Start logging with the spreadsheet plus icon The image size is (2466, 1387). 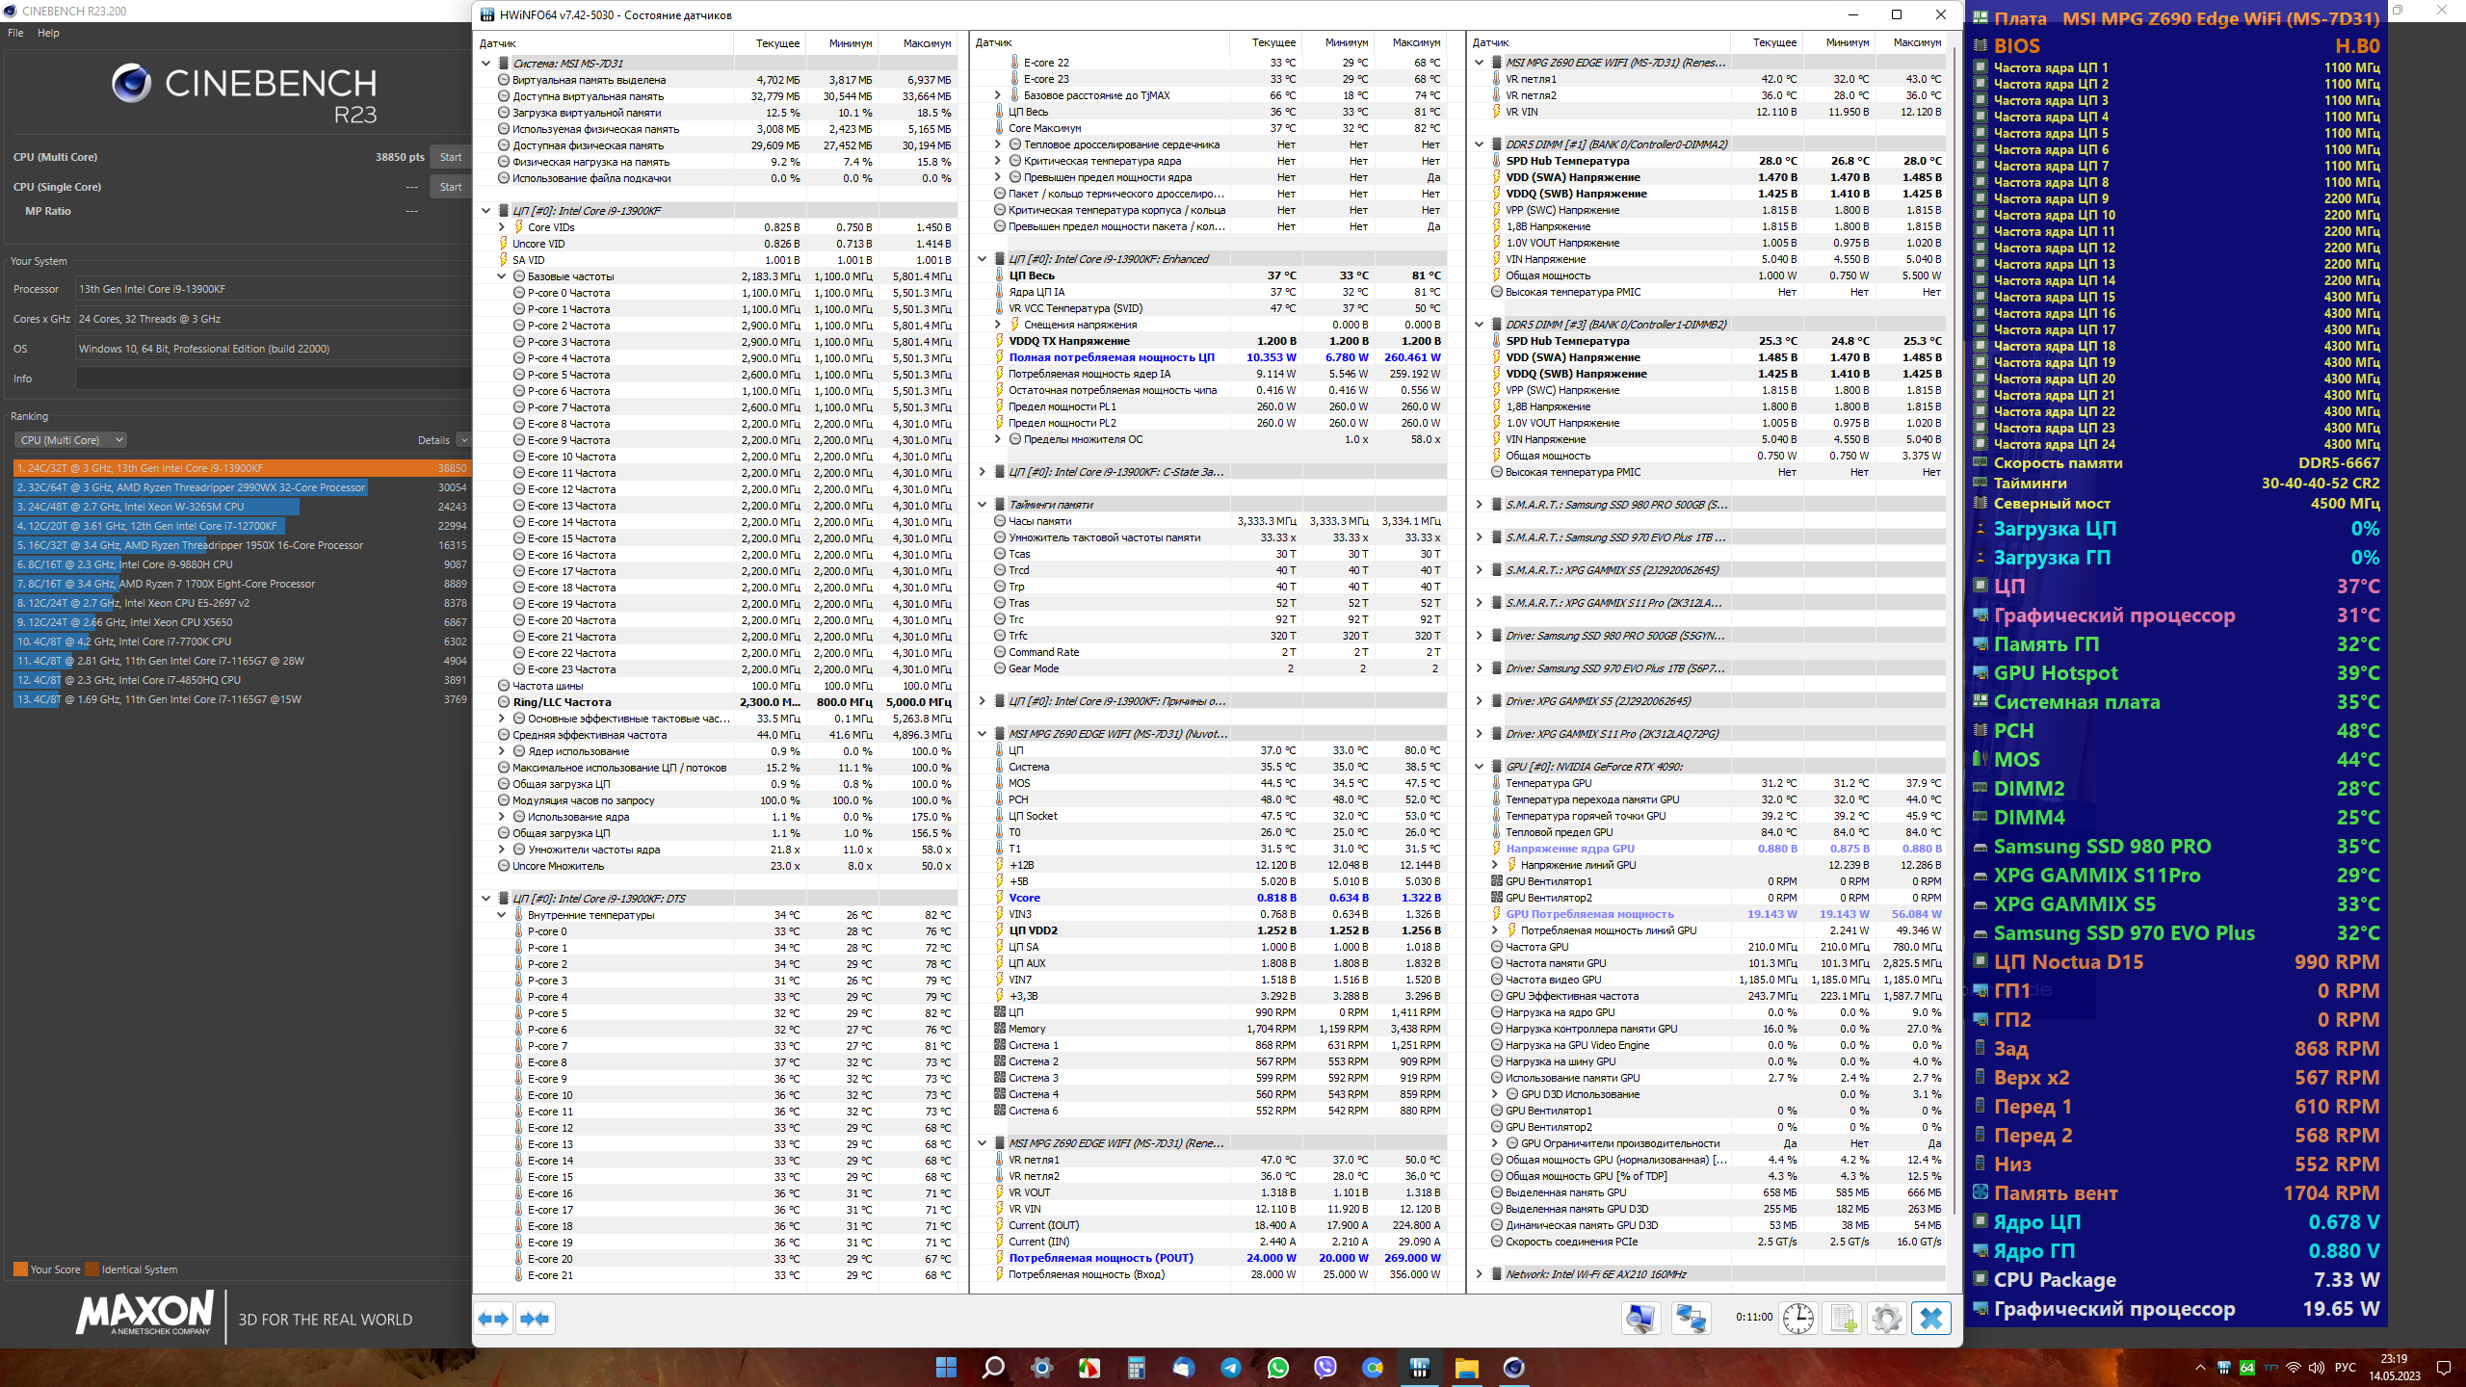click(1842, 1318)
